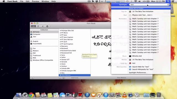Expand Prestige Elite Std font family
Image resolution: width=177 pixels, height=99 pixels.
[x=60, y=31]
